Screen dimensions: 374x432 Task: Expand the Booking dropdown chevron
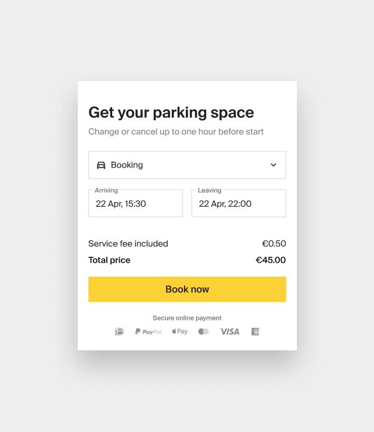point(273,165)
